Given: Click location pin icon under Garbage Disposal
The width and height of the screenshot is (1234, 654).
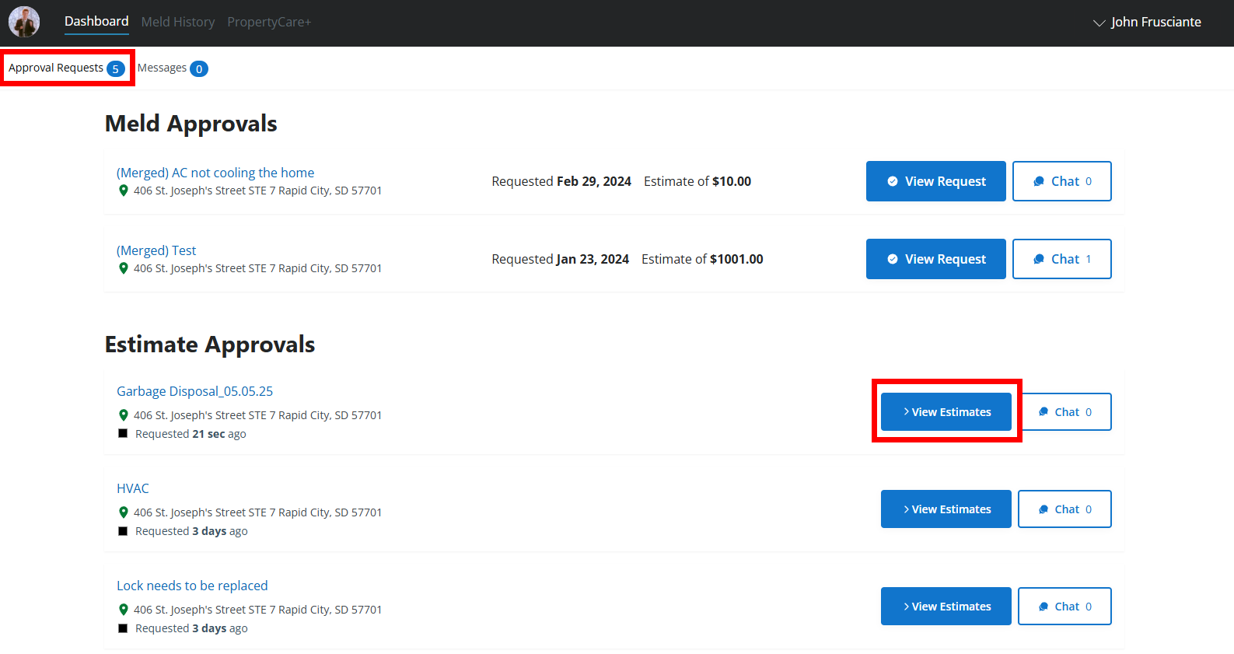Looking at the screenshot, I should pos(123,415).
